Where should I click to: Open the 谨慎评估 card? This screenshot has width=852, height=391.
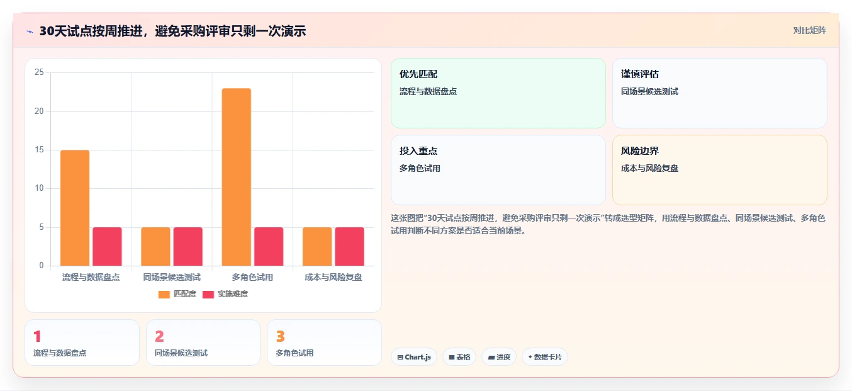click(x=720, y=93)
